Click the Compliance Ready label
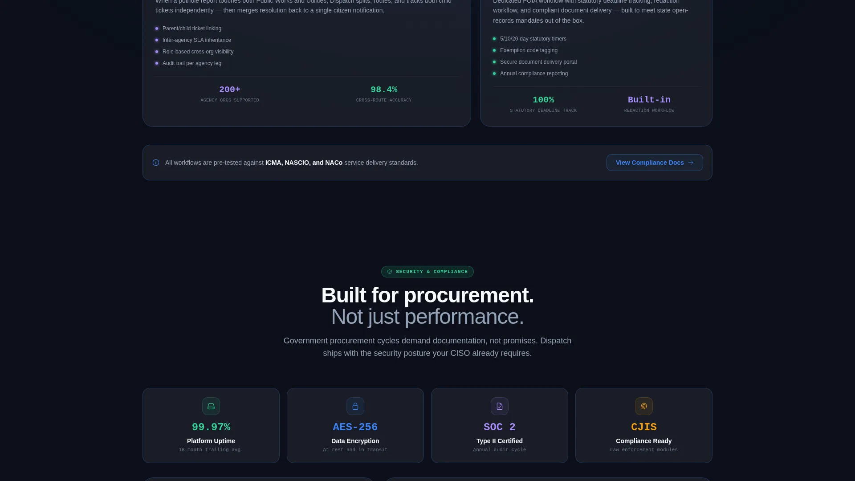Screen dimensions: 855x481 [x=644, y=441]
